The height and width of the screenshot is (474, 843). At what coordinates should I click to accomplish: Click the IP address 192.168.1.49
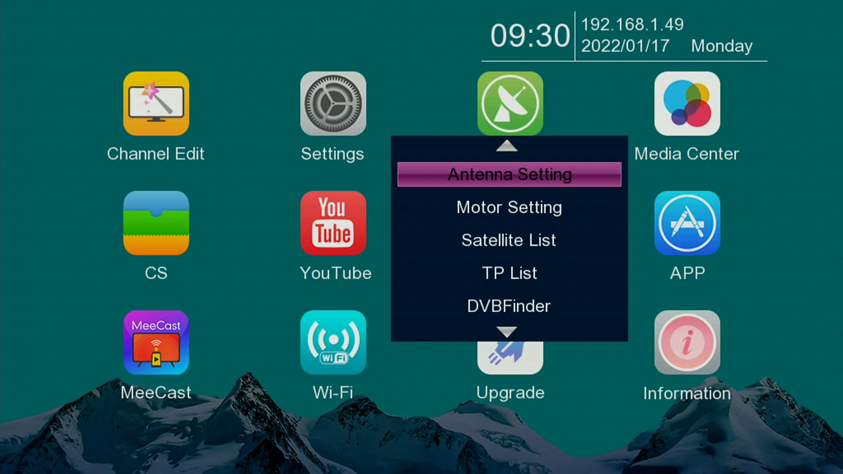coord(632,25)
